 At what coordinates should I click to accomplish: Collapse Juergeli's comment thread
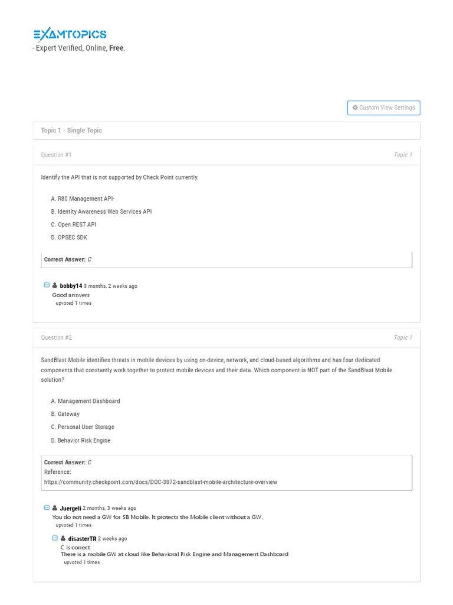(x=47, y=508)
